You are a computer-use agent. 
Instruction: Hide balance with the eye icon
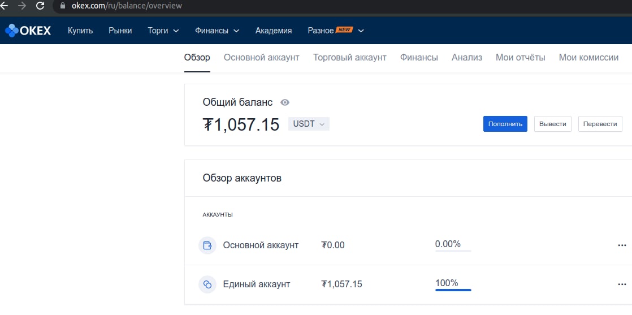285,102
